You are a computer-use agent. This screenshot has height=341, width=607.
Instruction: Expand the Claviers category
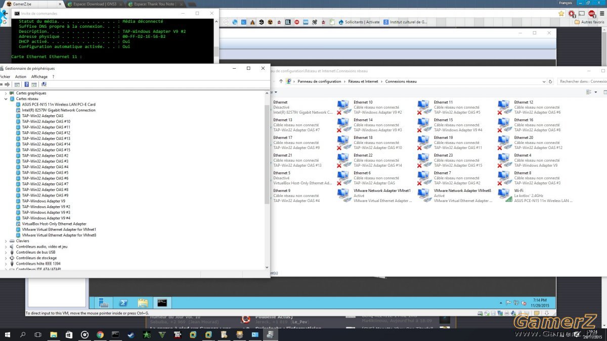tap(6, 241)
